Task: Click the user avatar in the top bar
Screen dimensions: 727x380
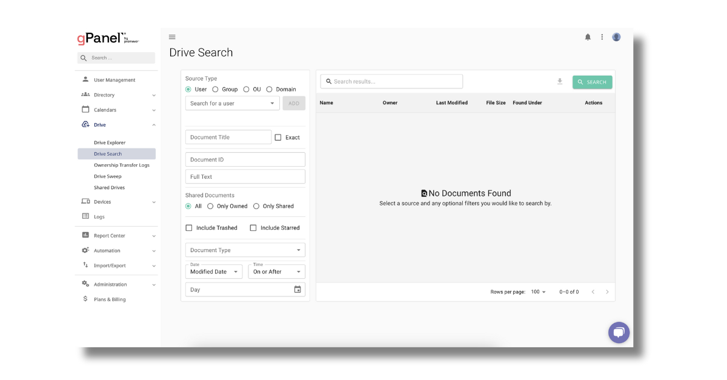Action: [616, 37]
